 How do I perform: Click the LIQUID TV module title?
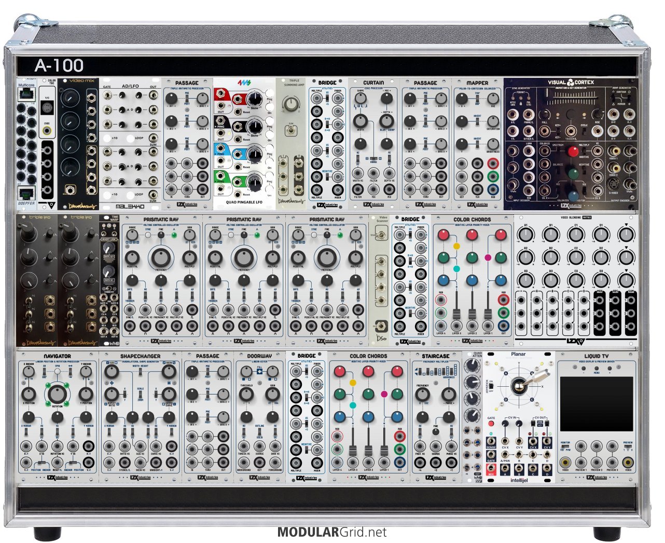tap(597, 356)
